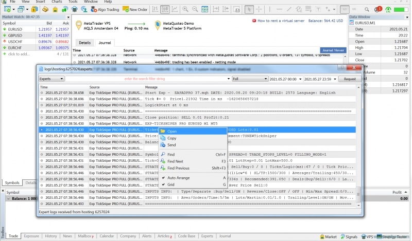Click the gold bars Navigator icon
The image size is (412, 241).
tap(45, 9)
